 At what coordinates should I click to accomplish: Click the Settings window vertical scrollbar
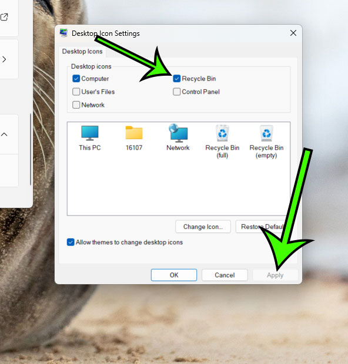[31, 149]
